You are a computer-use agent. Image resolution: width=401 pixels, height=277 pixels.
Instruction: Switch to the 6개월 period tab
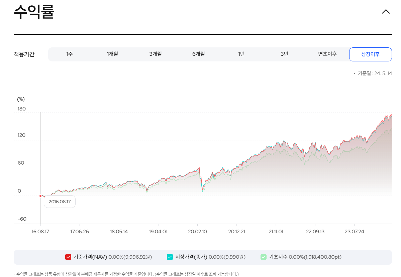click(198, 54)
